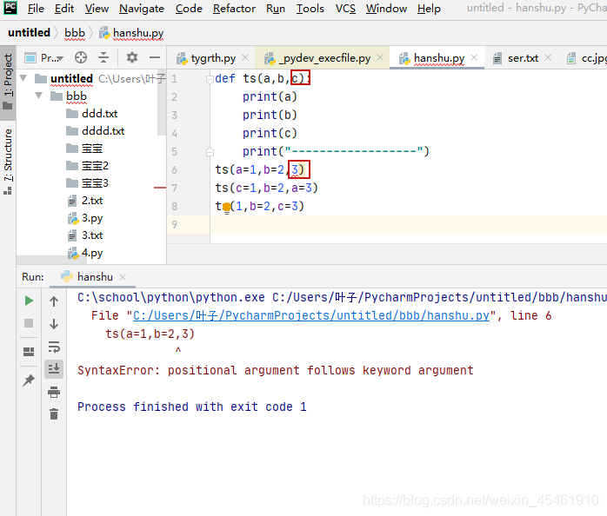
Task: Close the hanshu.py editor tab
Action: 474,57
